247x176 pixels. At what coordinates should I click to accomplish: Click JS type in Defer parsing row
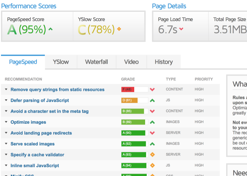[x=168, y=100]
